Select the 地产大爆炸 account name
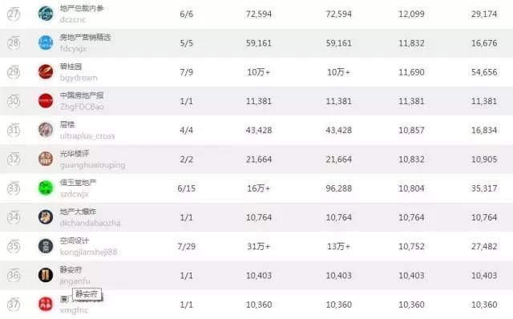Image resolution: width=513 pixels, height=319 pixels. [78, 212]
